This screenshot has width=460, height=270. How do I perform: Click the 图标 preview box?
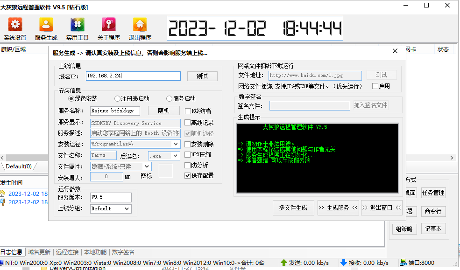[x=166, y=170]
